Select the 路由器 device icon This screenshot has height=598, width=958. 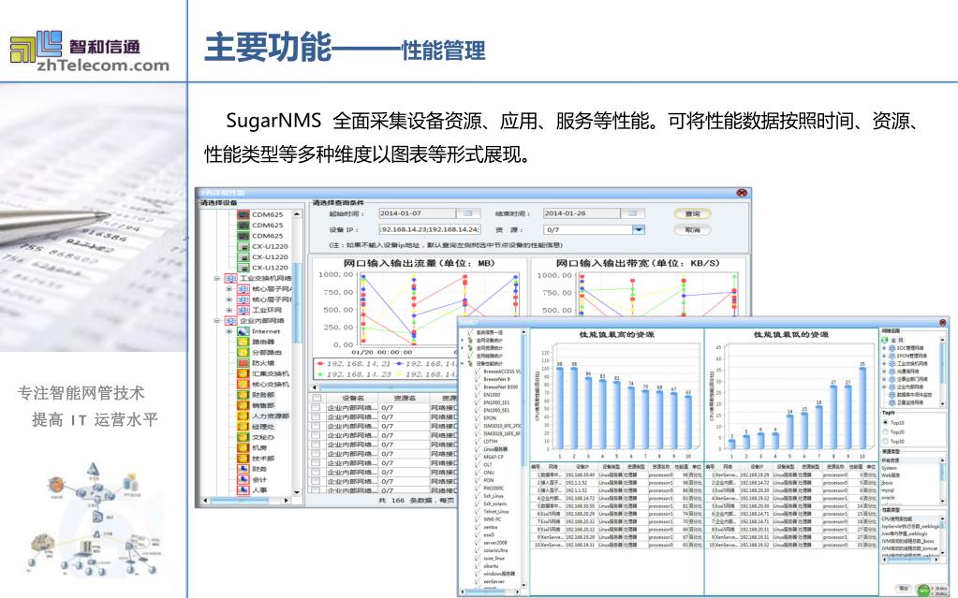click(x=243, y=342)
